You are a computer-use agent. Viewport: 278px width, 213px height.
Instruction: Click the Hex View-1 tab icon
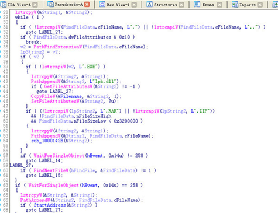(x=102, y=4)
